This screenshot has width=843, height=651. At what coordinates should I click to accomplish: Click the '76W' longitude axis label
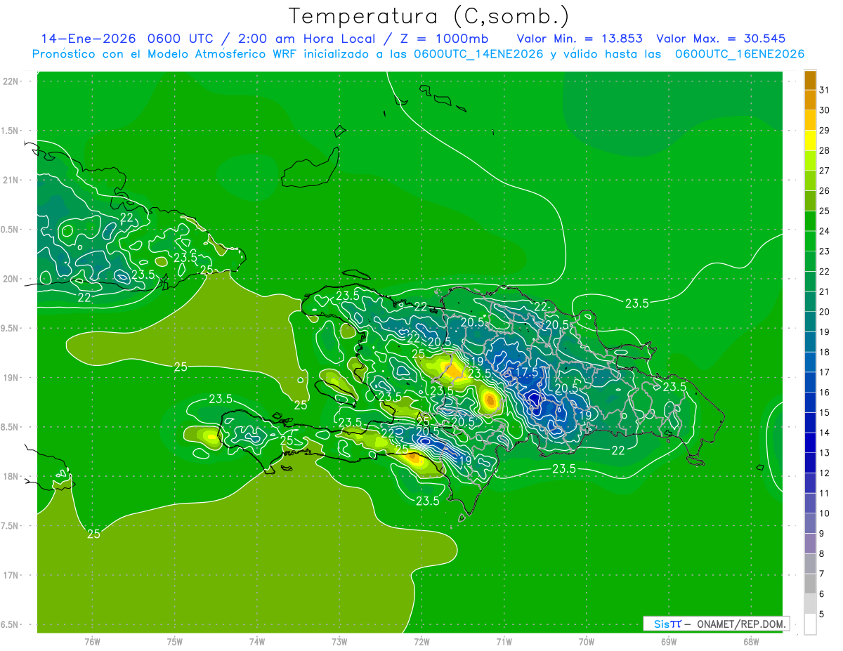pyautogui.click(x=92, y=642)
